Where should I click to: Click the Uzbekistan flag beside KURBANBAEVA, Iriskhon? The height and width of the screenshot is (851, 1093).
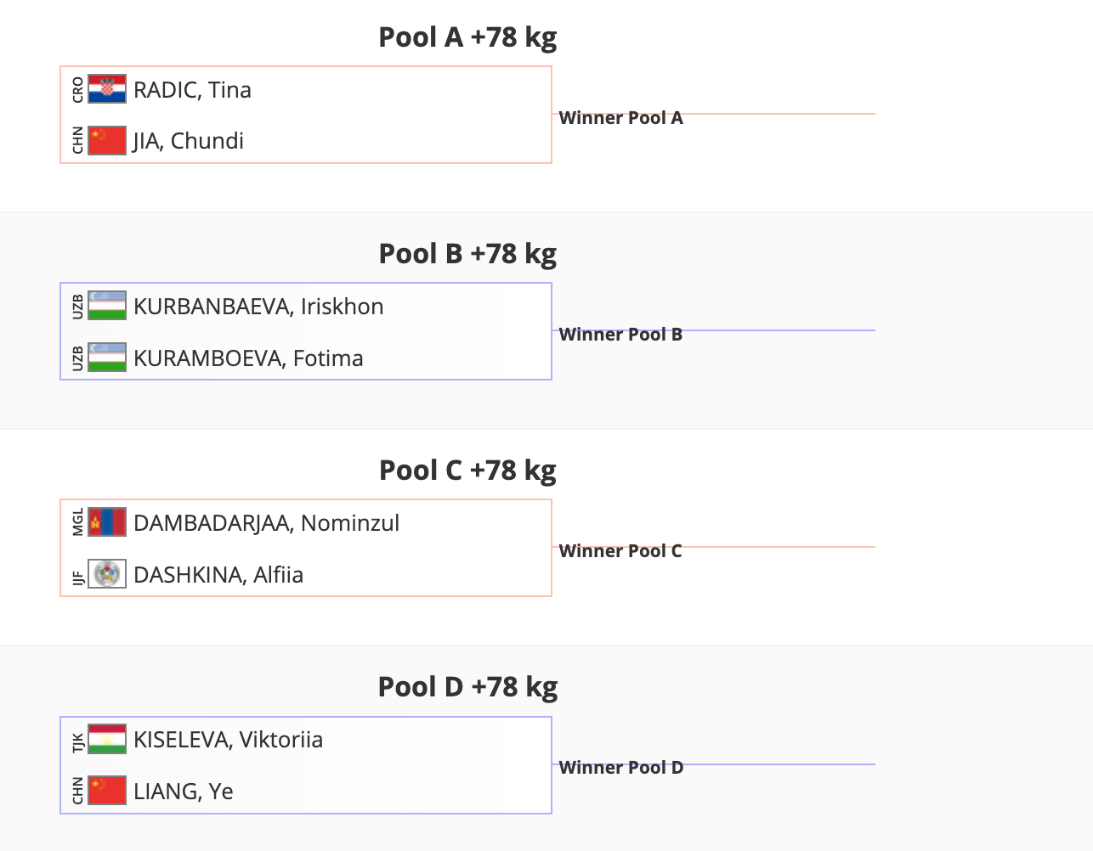click(x=107, y=306)
